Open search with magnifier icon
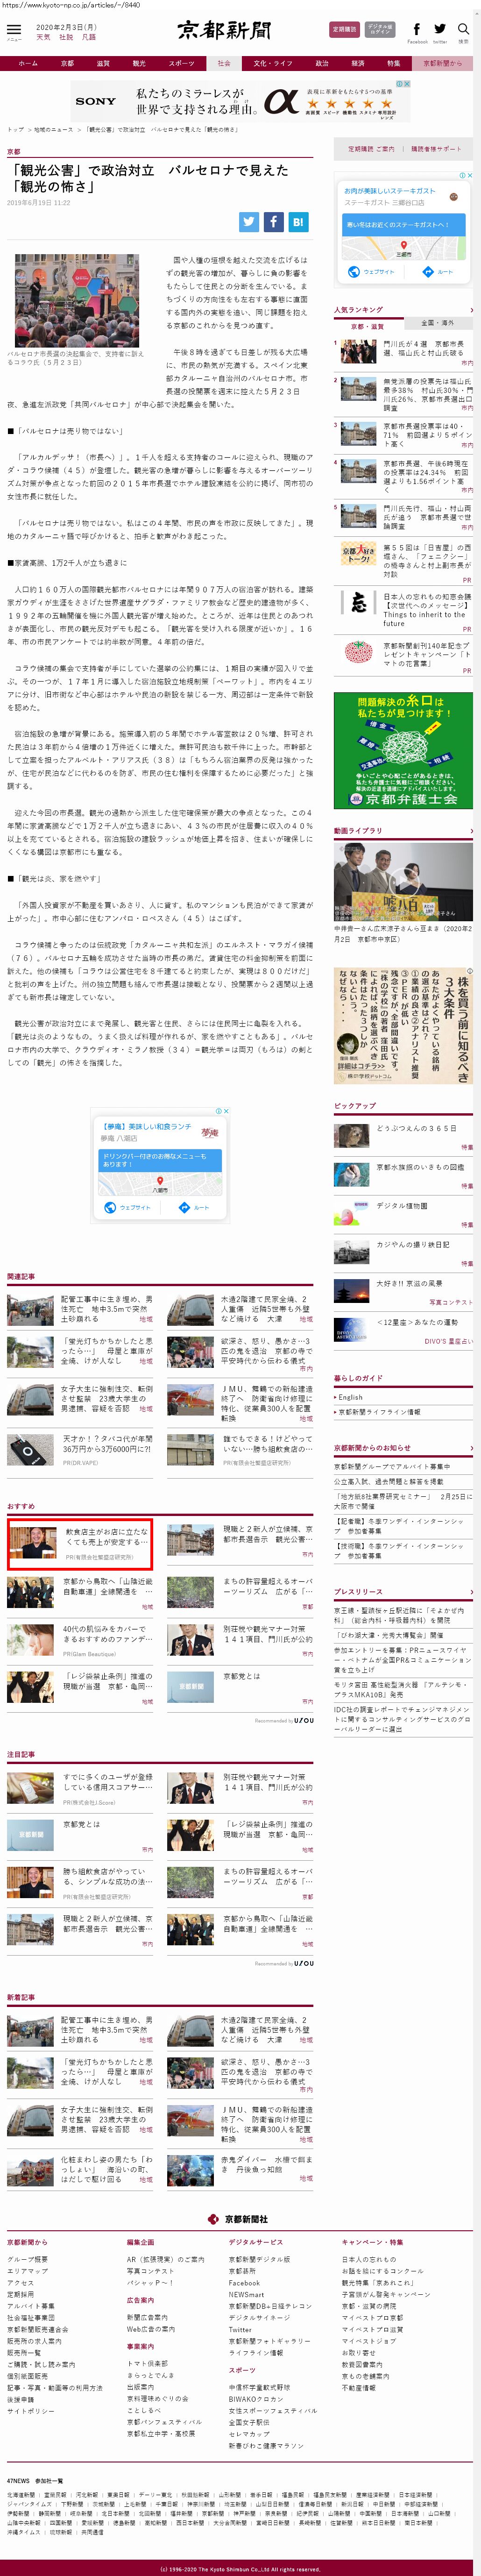481x2576 pixels. click(x=463, y=30)
